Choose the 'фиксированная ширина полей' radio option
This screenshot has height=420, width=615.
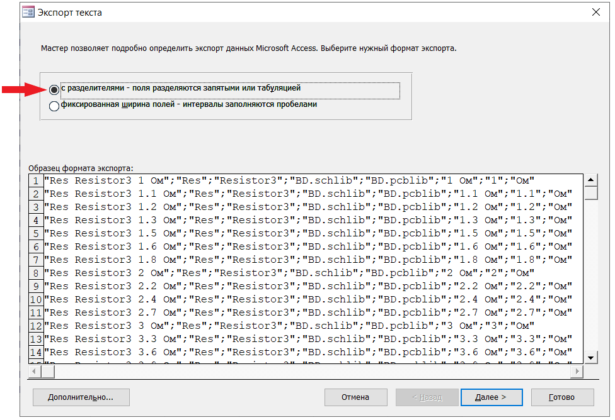pyautogui.click(x=54, y=106)
